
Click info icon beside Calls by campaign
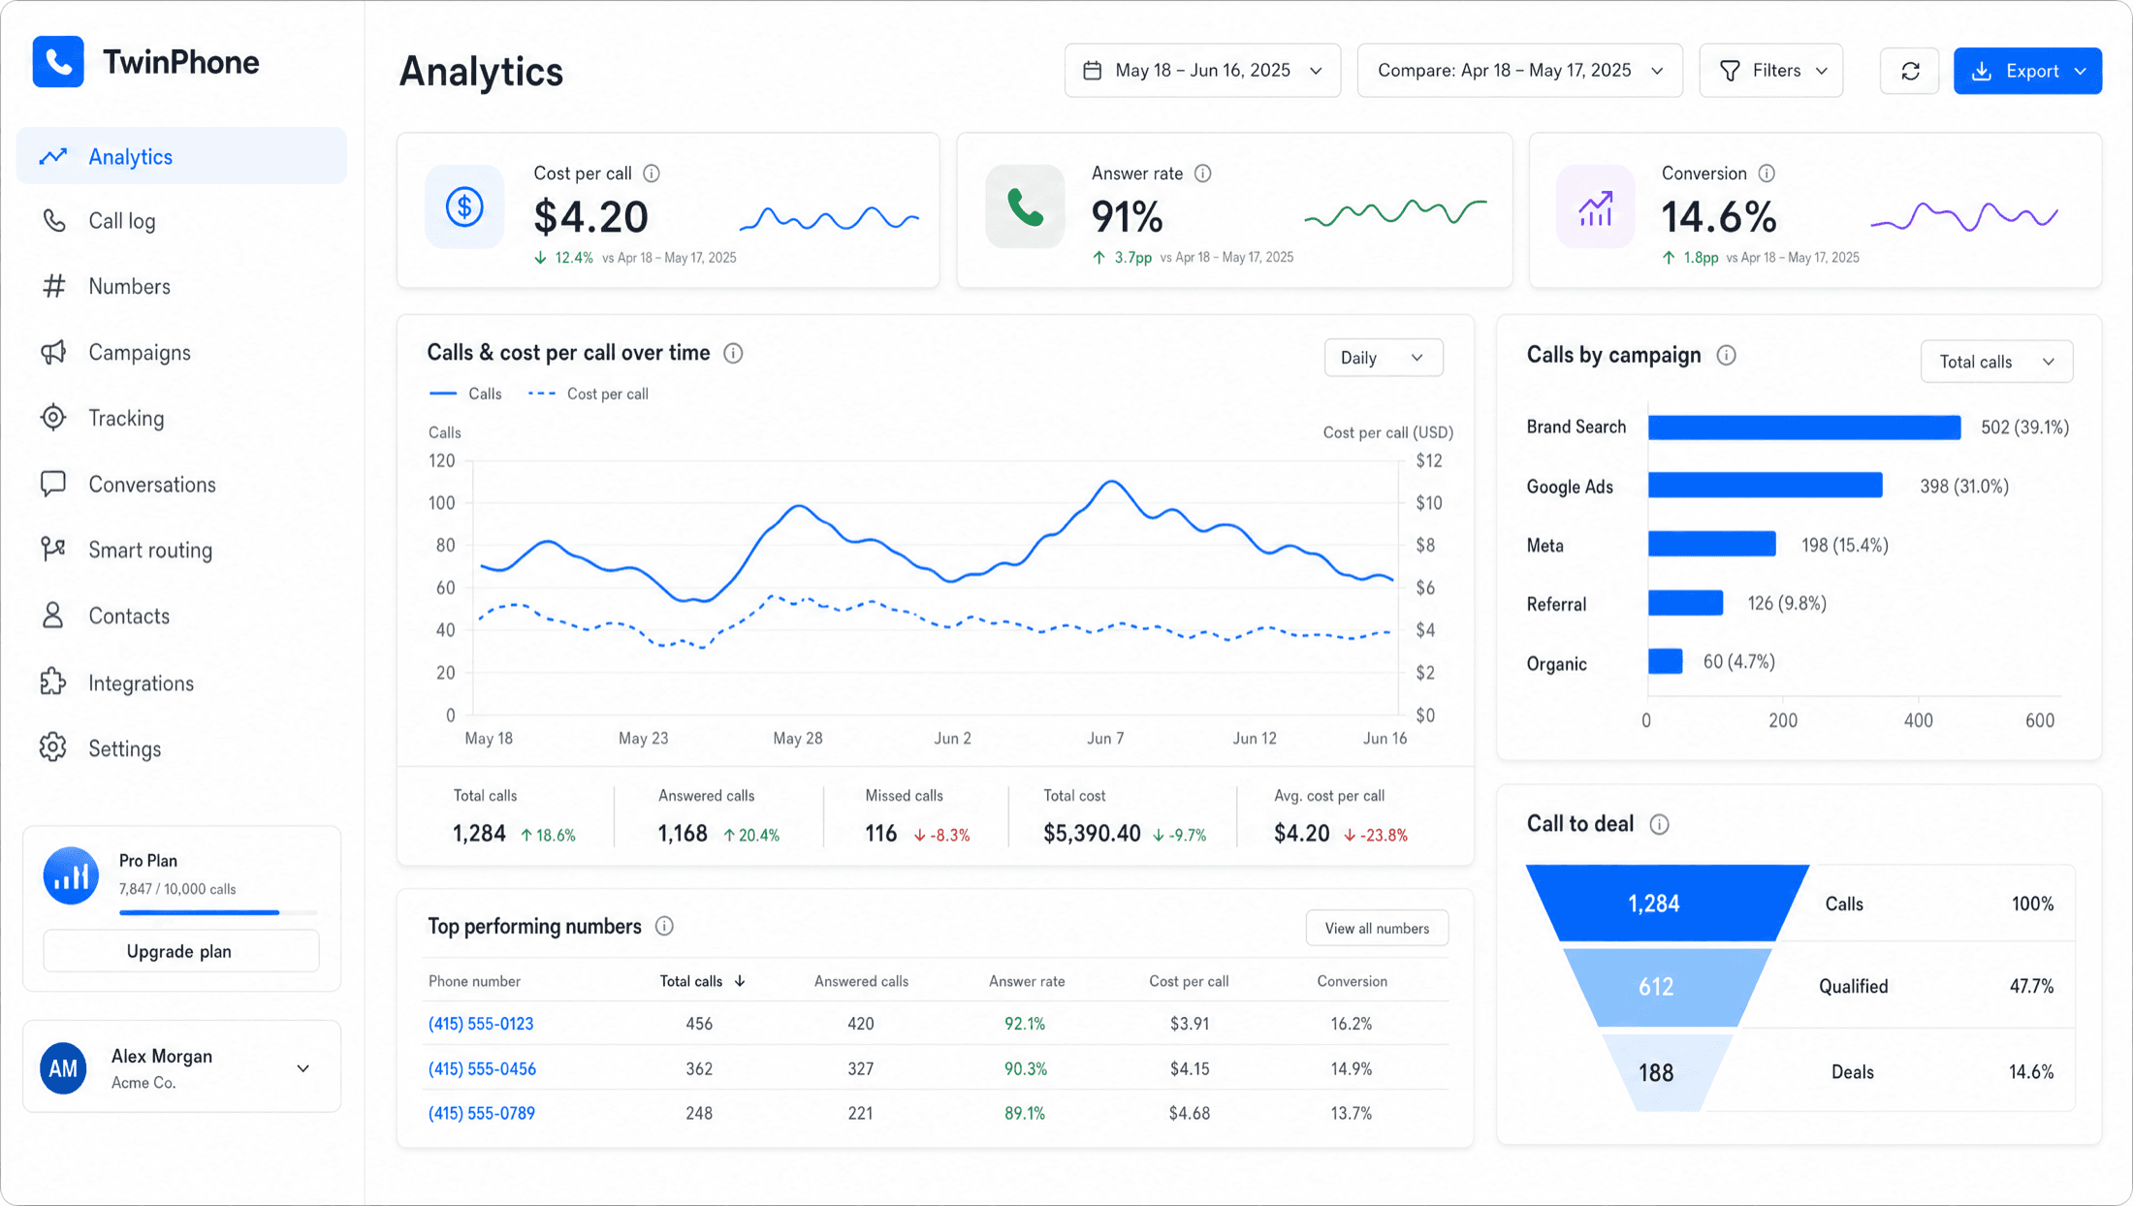pos(1726,356)
